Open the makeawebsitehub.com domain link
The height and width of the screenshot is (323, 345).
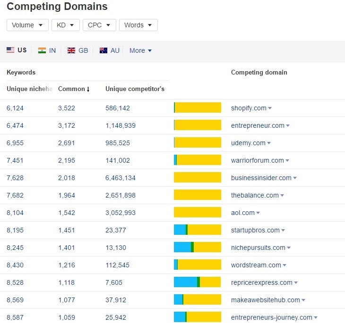coord(265,300)
